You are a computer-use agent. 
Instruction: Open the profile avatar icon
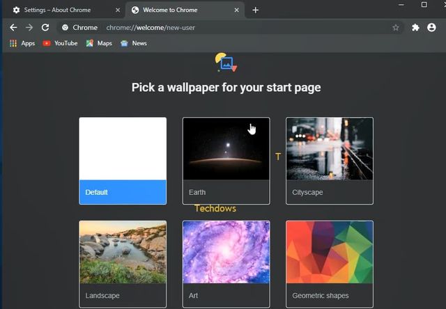coord(432,28)
